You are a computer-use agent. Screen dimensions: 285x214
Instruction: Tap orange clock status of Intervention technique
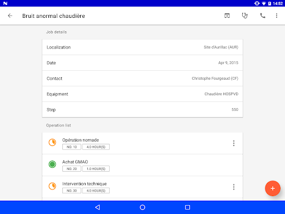[52, 186]
